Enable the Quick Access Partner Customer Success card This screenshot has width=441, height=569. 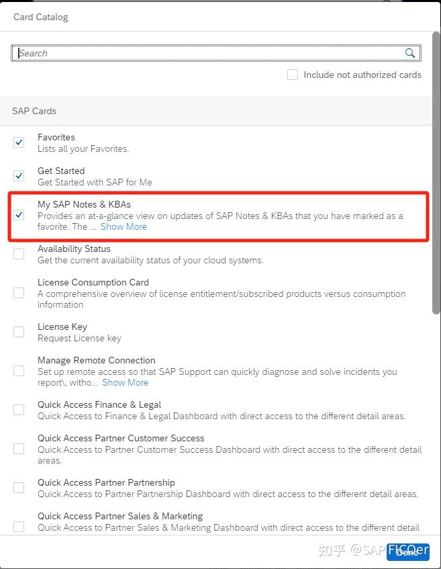(x=19, y=449)
